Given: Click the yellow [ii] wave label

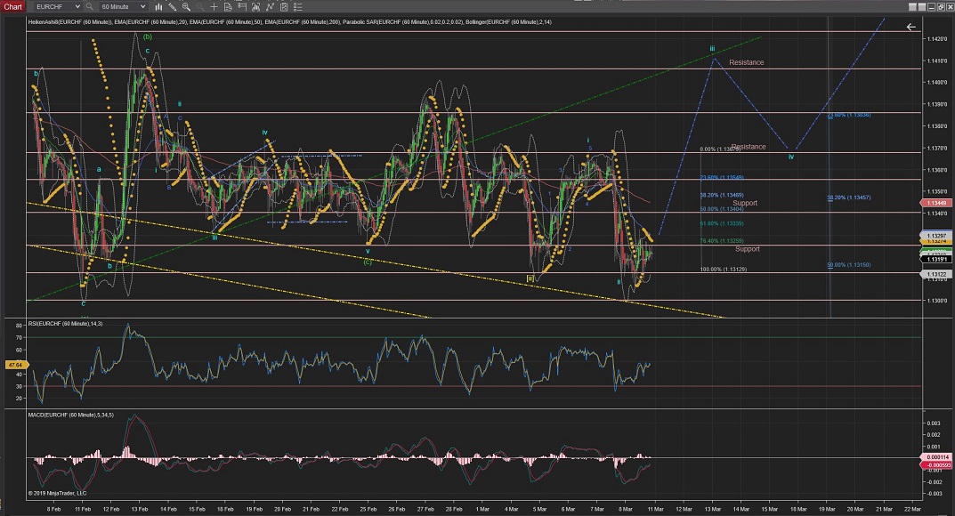Looking at the screenshot, I should click(x=530, y=278).
